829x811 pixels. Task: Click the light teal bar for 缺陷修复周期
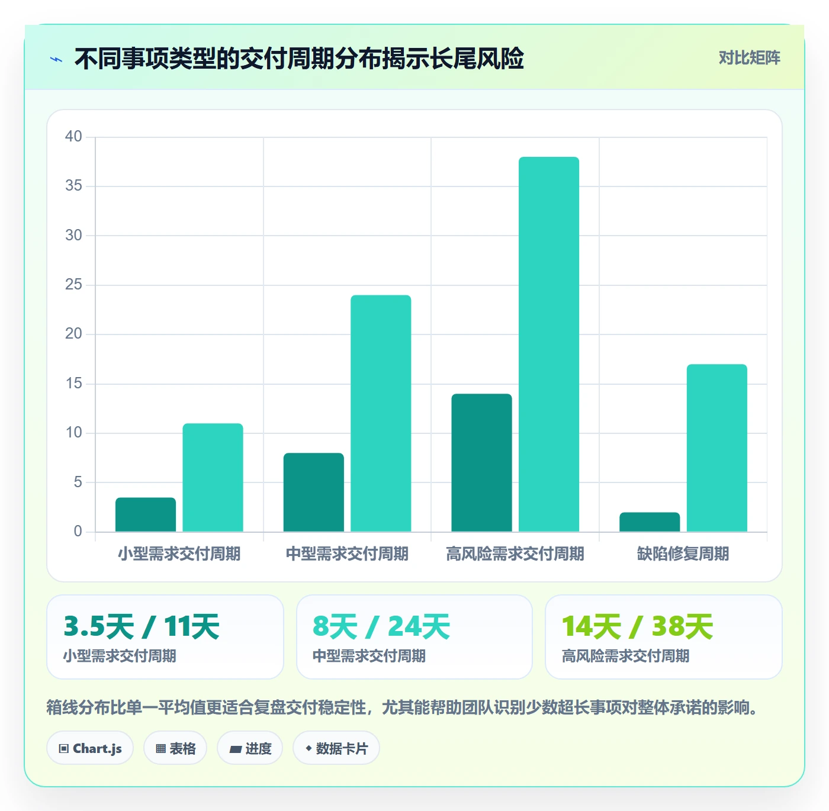pos(717,448)
